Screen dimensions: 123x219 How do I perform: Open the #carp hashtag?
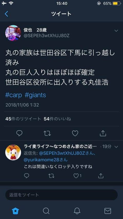14,95
